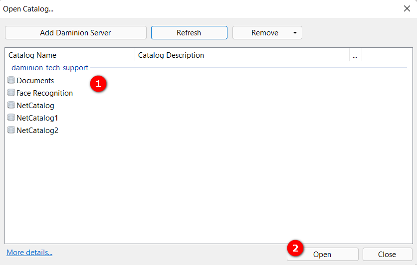Screen dimensions: 417x265
Task: Select the Face Recognition catalog name text
Action: 44,93
